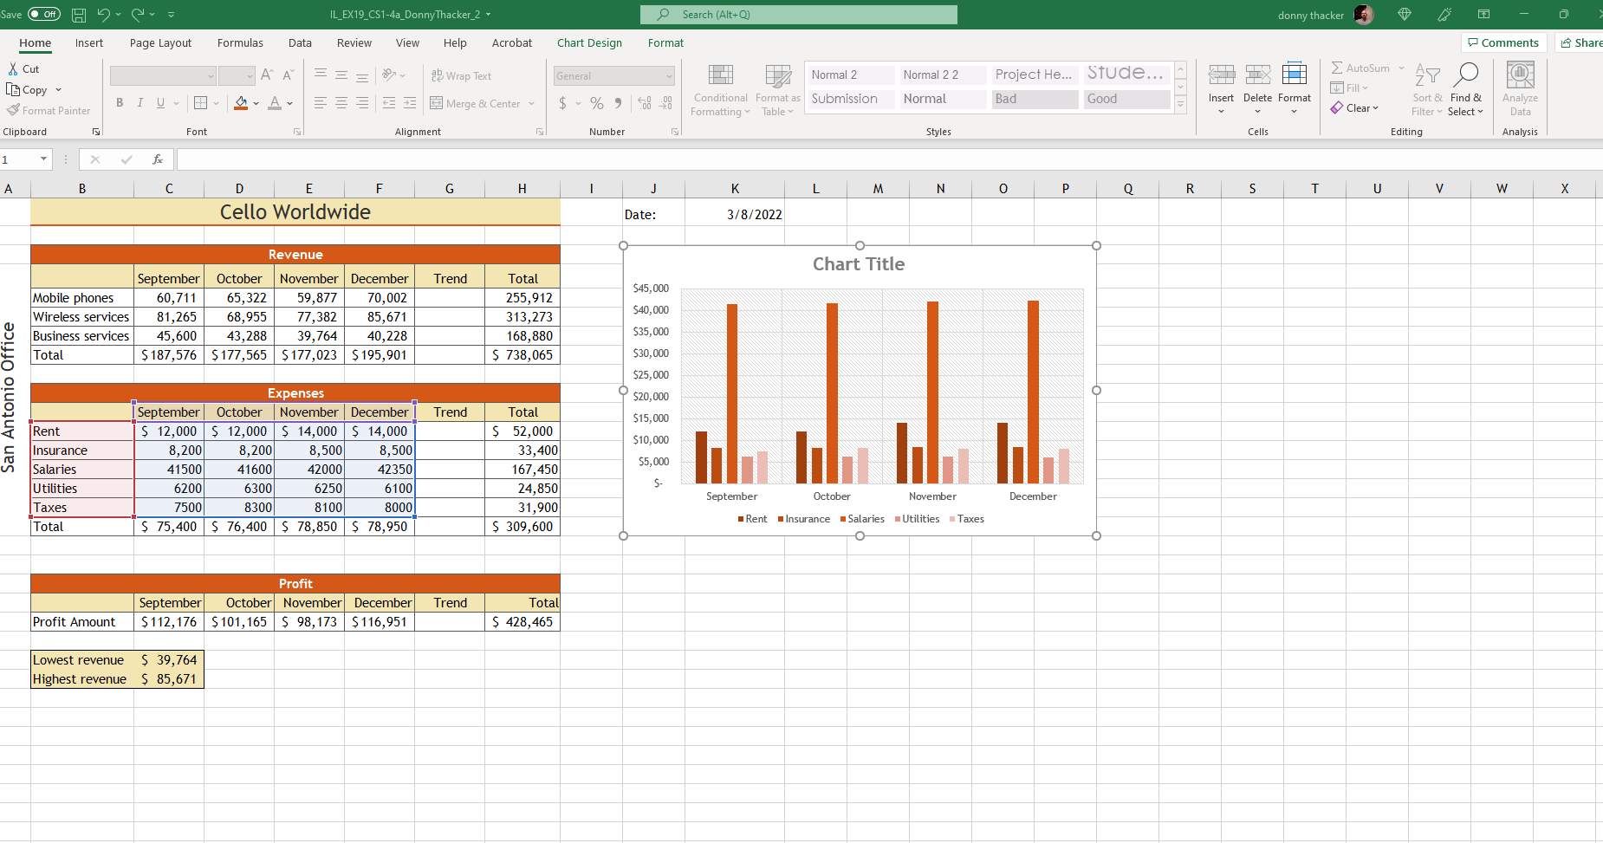1603x843 pixels.
Task: Expand the AutoSum dropdown arrow
Action: click(1401, 68)
